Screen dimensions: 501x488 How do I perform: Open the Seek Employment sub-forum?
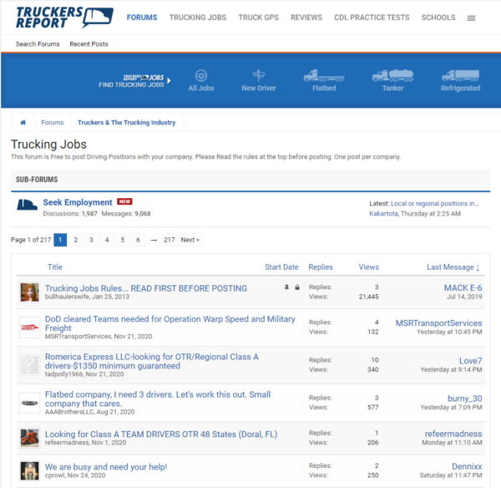[78, 202]
